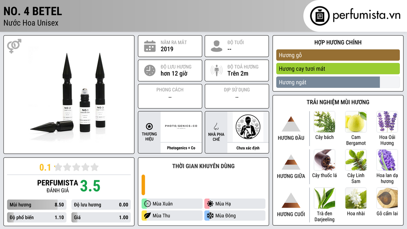
Task: Click the Hương cay tươi mát bar
Action: tap(338, 68)
